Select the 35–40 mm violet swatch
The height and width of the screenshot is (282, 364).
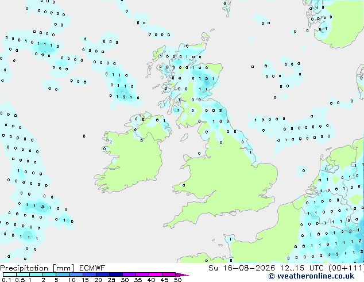[142, 275]
